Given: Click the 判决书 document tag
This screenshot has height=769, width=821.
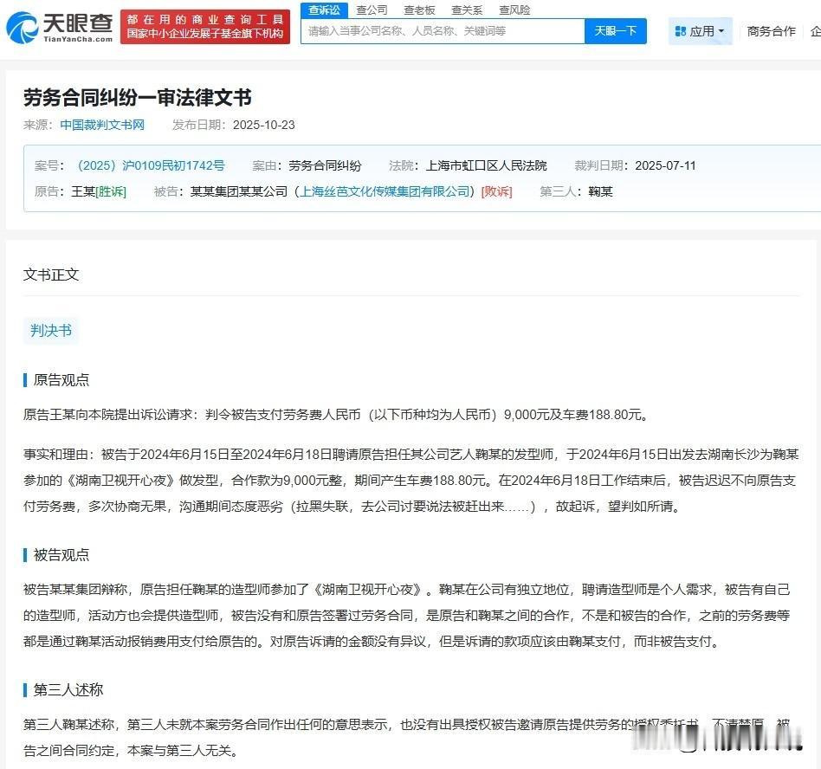Looking at the screenshot, I should pyautogui.click(x=50, y=330).
